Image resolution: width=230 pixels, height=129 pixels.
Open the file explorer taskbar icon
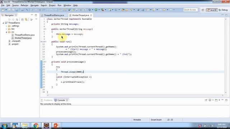[25, 126]
